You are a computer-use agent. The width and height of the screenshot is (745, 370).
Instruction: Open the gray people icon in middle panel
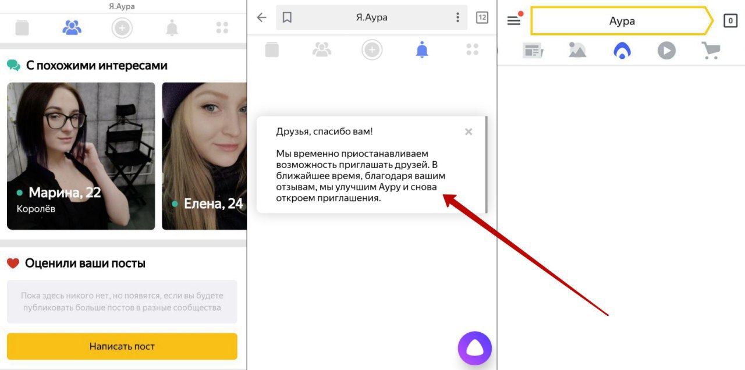coord(322,49)
